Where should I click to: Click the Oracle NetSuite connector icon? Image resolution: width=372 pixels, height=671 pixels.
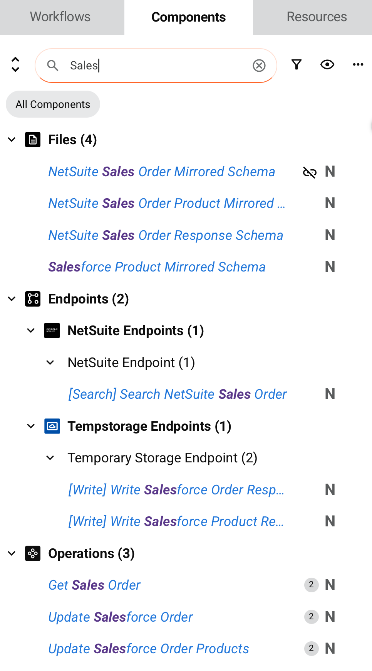pyautogui.click(x=52, y=330)
